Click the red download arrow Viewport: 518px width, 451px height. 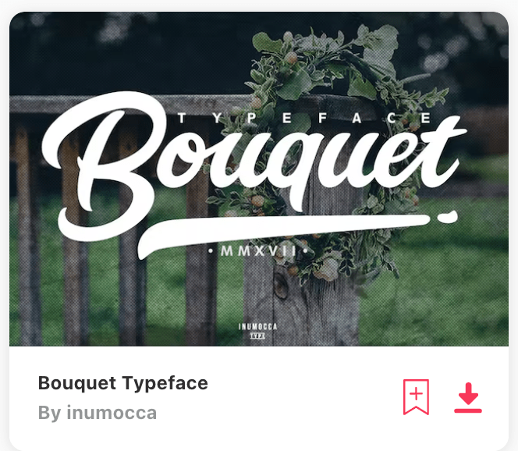468,393
